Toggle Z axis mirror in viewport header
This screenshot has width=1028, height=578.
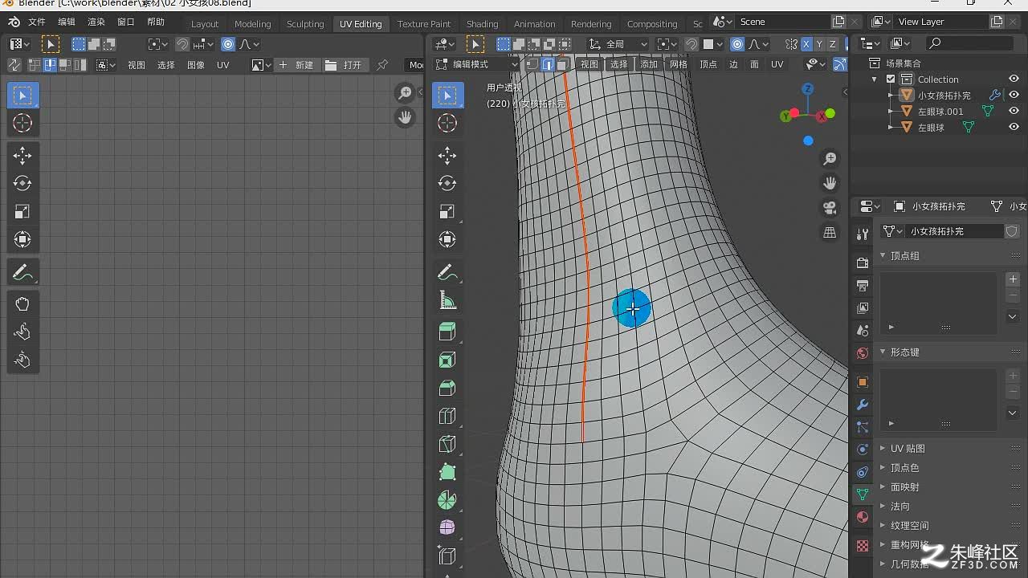point(833,44)
